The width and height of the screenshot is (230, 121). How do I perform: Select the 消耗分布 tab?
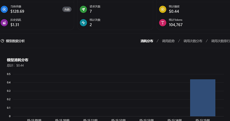coord(147,41)
